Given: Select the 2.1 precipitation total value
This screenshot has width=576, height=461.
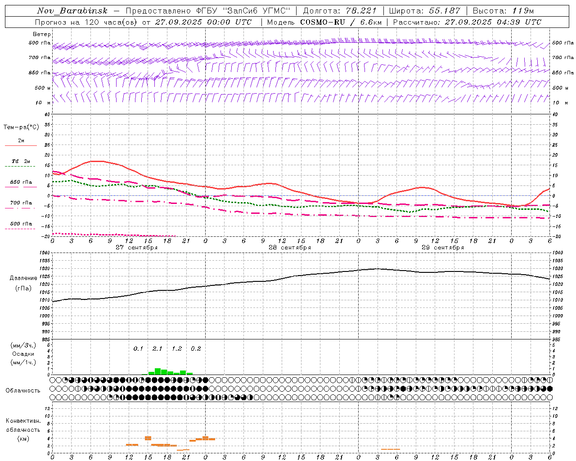Looking at the screenshot, I should [157, 348].
